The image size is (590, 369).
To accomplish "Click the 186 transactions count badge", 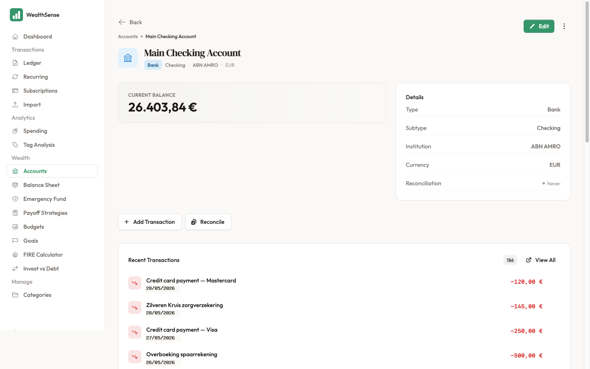I will pos(510,260).
